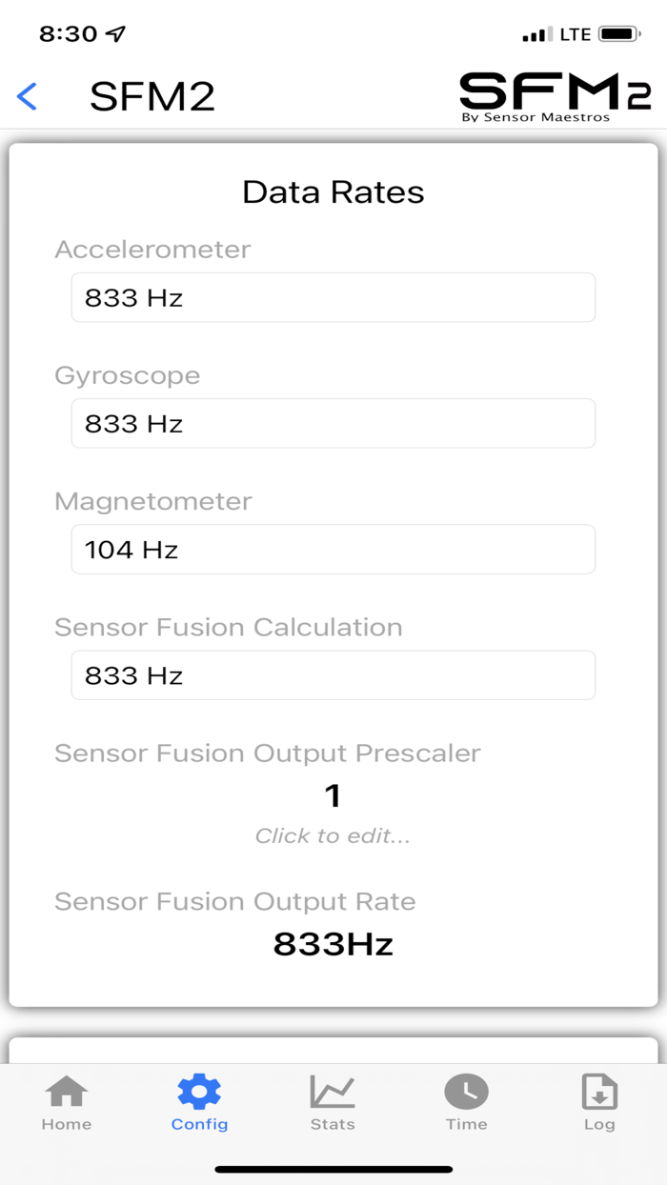The image size is (667, 1185).
Task: Tap the location arrow in the status bar
Action: tap(108, 31)
